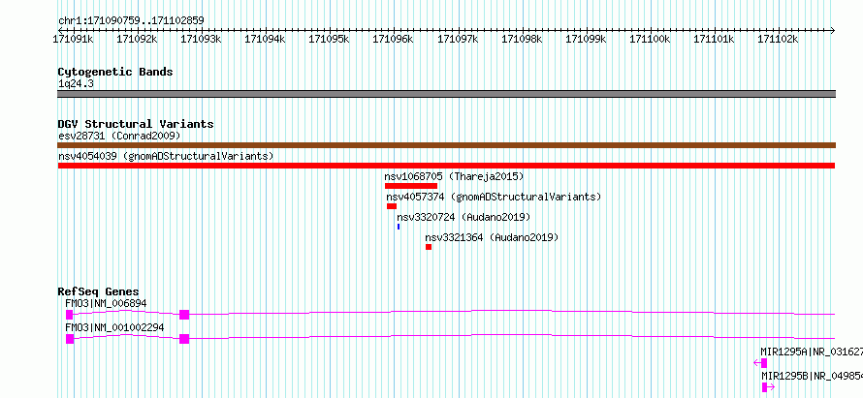Click the FMO3|NM_001002294 gene label
This screenshot has height=398, width=863.
tap(114, 327)
